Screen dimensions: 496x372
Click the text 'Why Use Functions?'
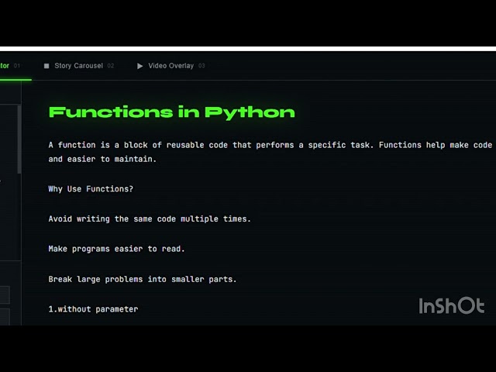coord(91,189)
